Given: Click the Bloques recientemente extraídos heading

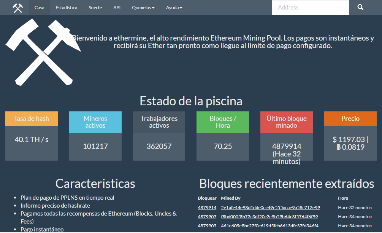Looking at the screenshot, I should [x=287, y=184].
